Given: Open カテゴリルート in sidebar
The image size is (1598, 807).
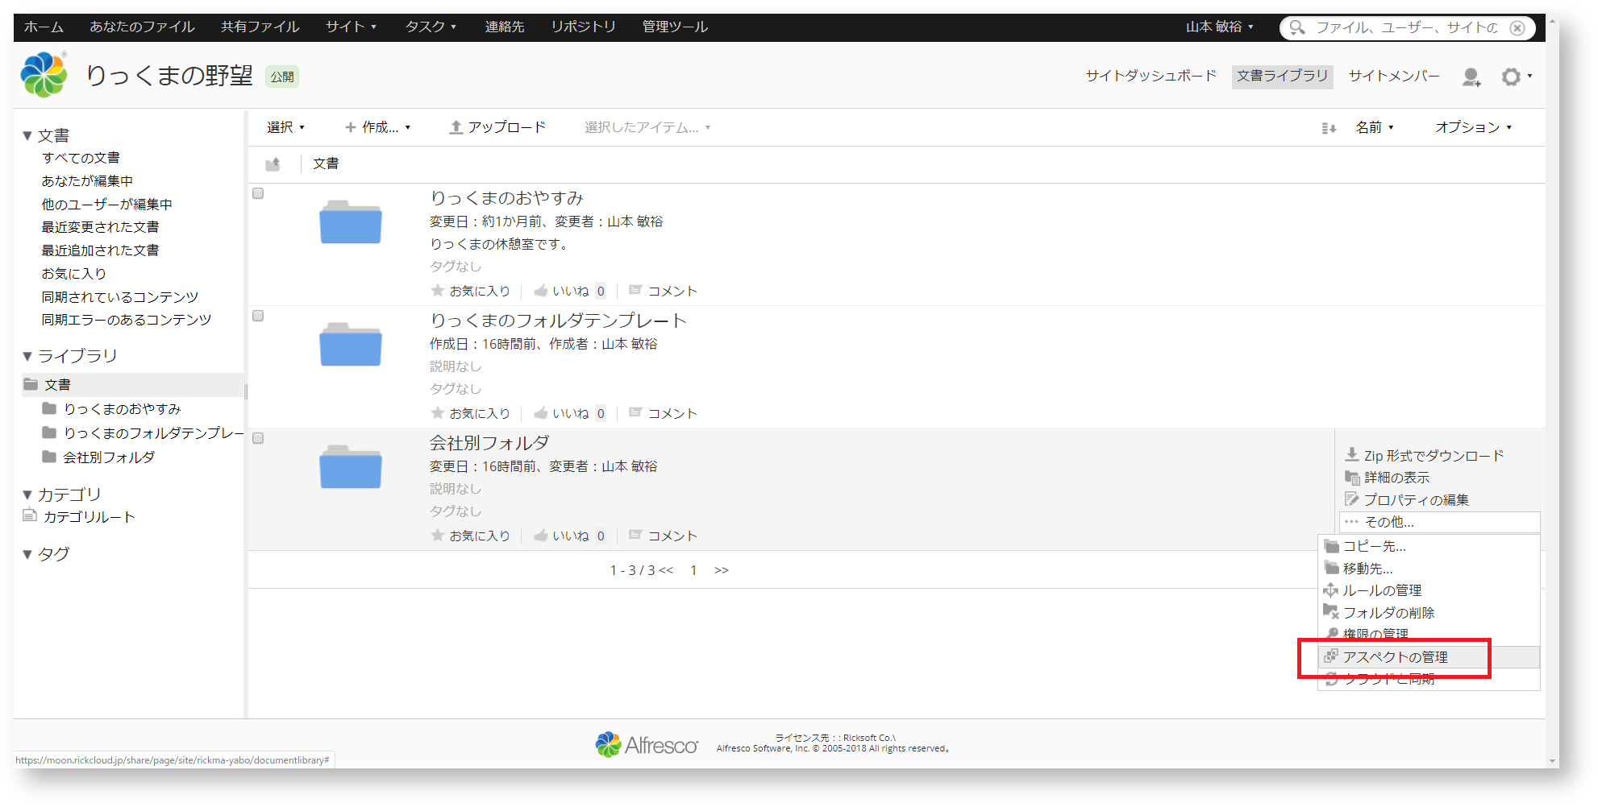Looking at the screenshot, I should 89,517.
